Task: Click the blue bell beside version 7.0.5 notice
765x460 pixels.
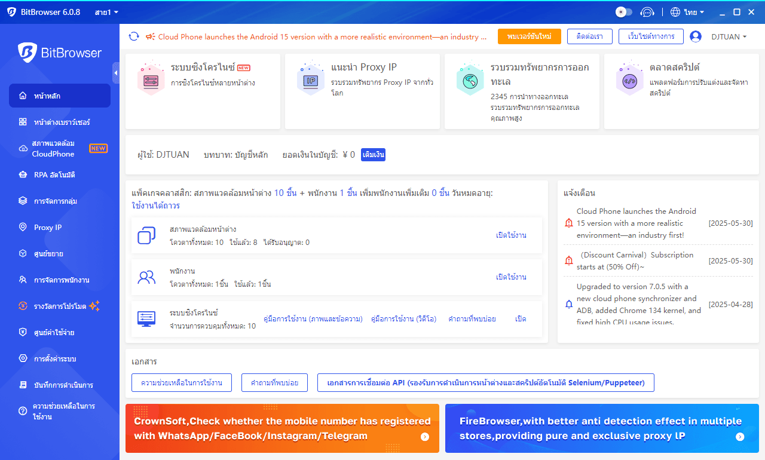Action: [569, 304]
